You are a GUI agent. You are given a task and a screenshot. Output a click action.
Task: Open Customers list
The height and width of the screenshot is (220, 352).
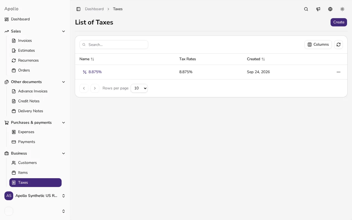tap(35, 163)
